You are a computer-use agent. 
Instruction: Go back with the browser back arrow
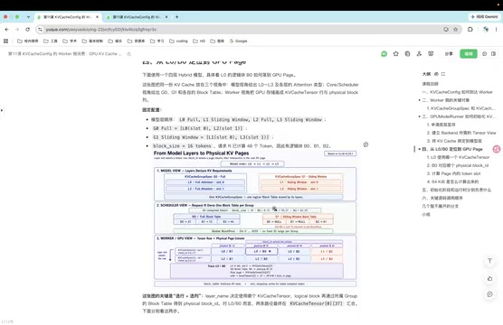click(6, 30)
